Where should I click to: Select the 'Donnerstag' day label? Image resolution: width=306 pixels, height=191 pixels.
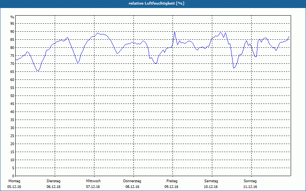[x=132, y=181]
